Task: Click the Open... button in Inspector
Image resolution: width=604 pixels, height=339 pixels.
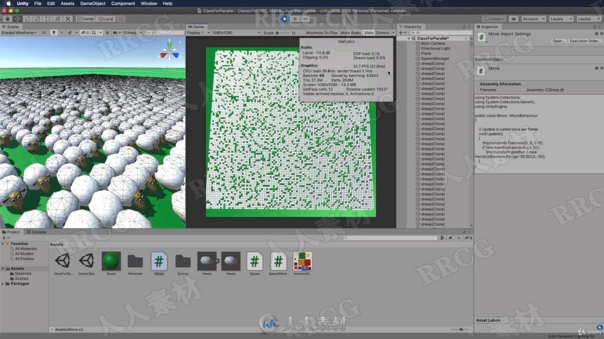Action: [559, 41]
